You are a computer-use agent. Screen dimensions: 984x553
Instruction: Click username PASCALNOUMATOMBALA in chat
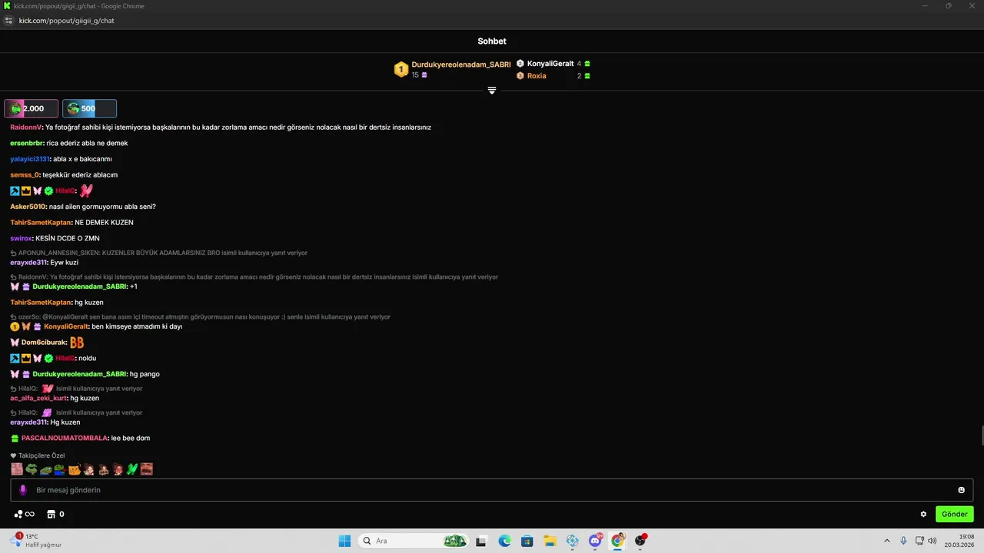pyautogui.click(x=65, y=439)
